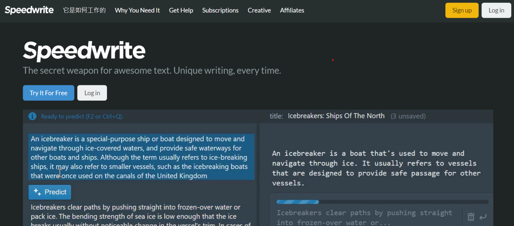514x226 pixels.
Task: Open the 它是如何工作的 menu item
Action: click(84, 10)
